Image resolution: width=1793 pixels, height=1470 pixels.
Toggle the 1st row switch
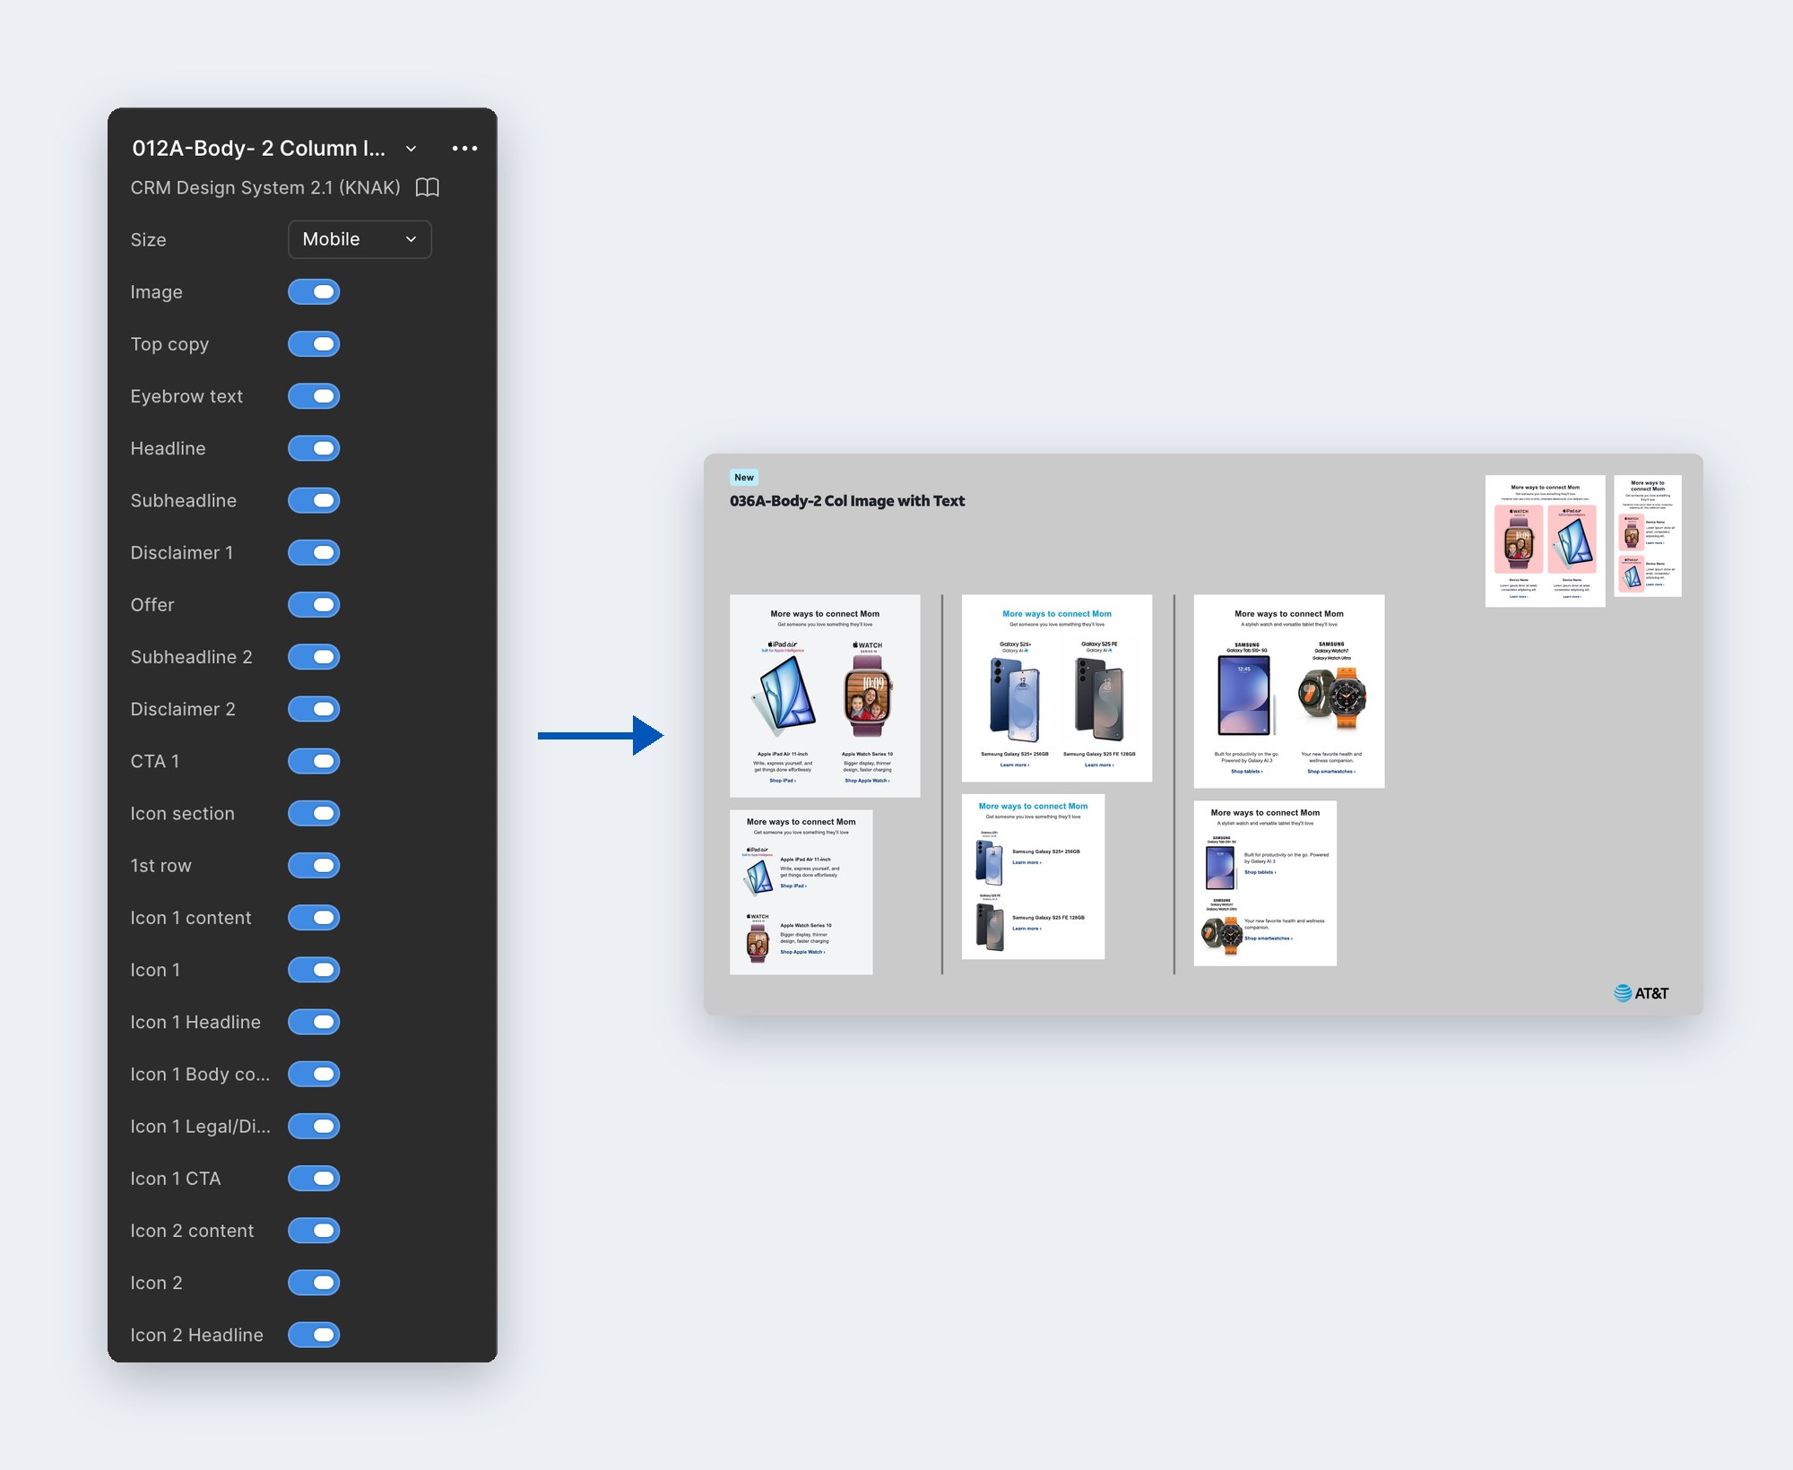(x=314, y=866)
